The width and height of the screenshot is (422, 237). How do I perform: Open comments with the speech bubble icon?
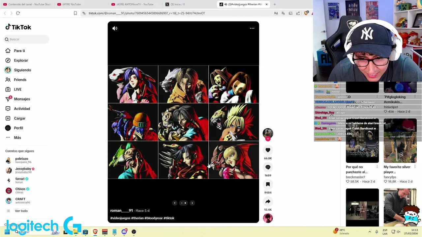(268, 167)
